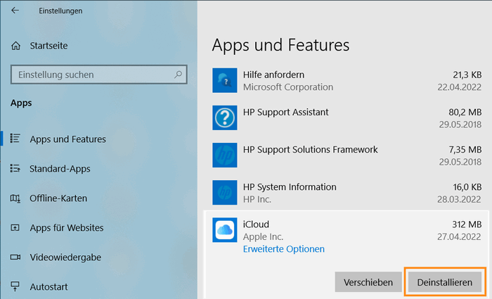
Task: Click the 312 MB size value
Action: coord(467,224)
